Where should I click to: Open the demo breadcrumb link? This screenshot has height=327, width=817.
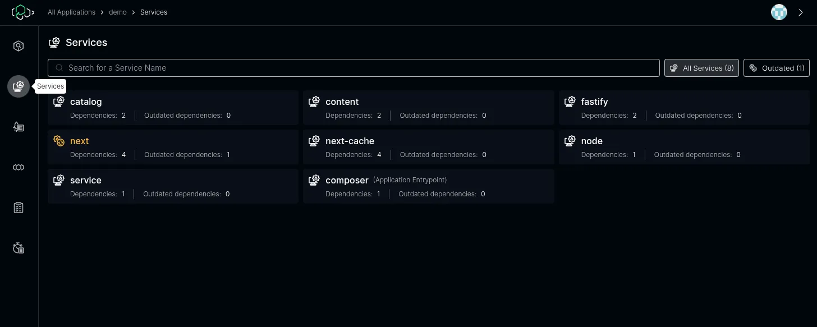click(118, 12)
